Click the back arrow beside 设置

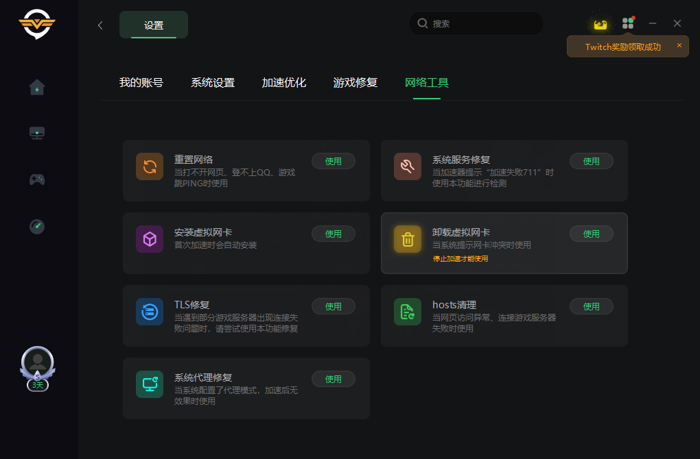(x=100, y=25)
